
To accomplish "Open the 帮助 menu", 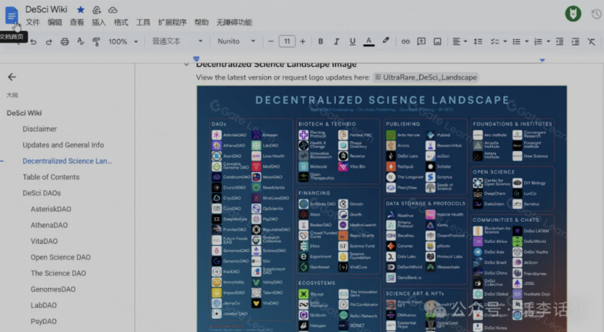I will click(x=201, y=22).
